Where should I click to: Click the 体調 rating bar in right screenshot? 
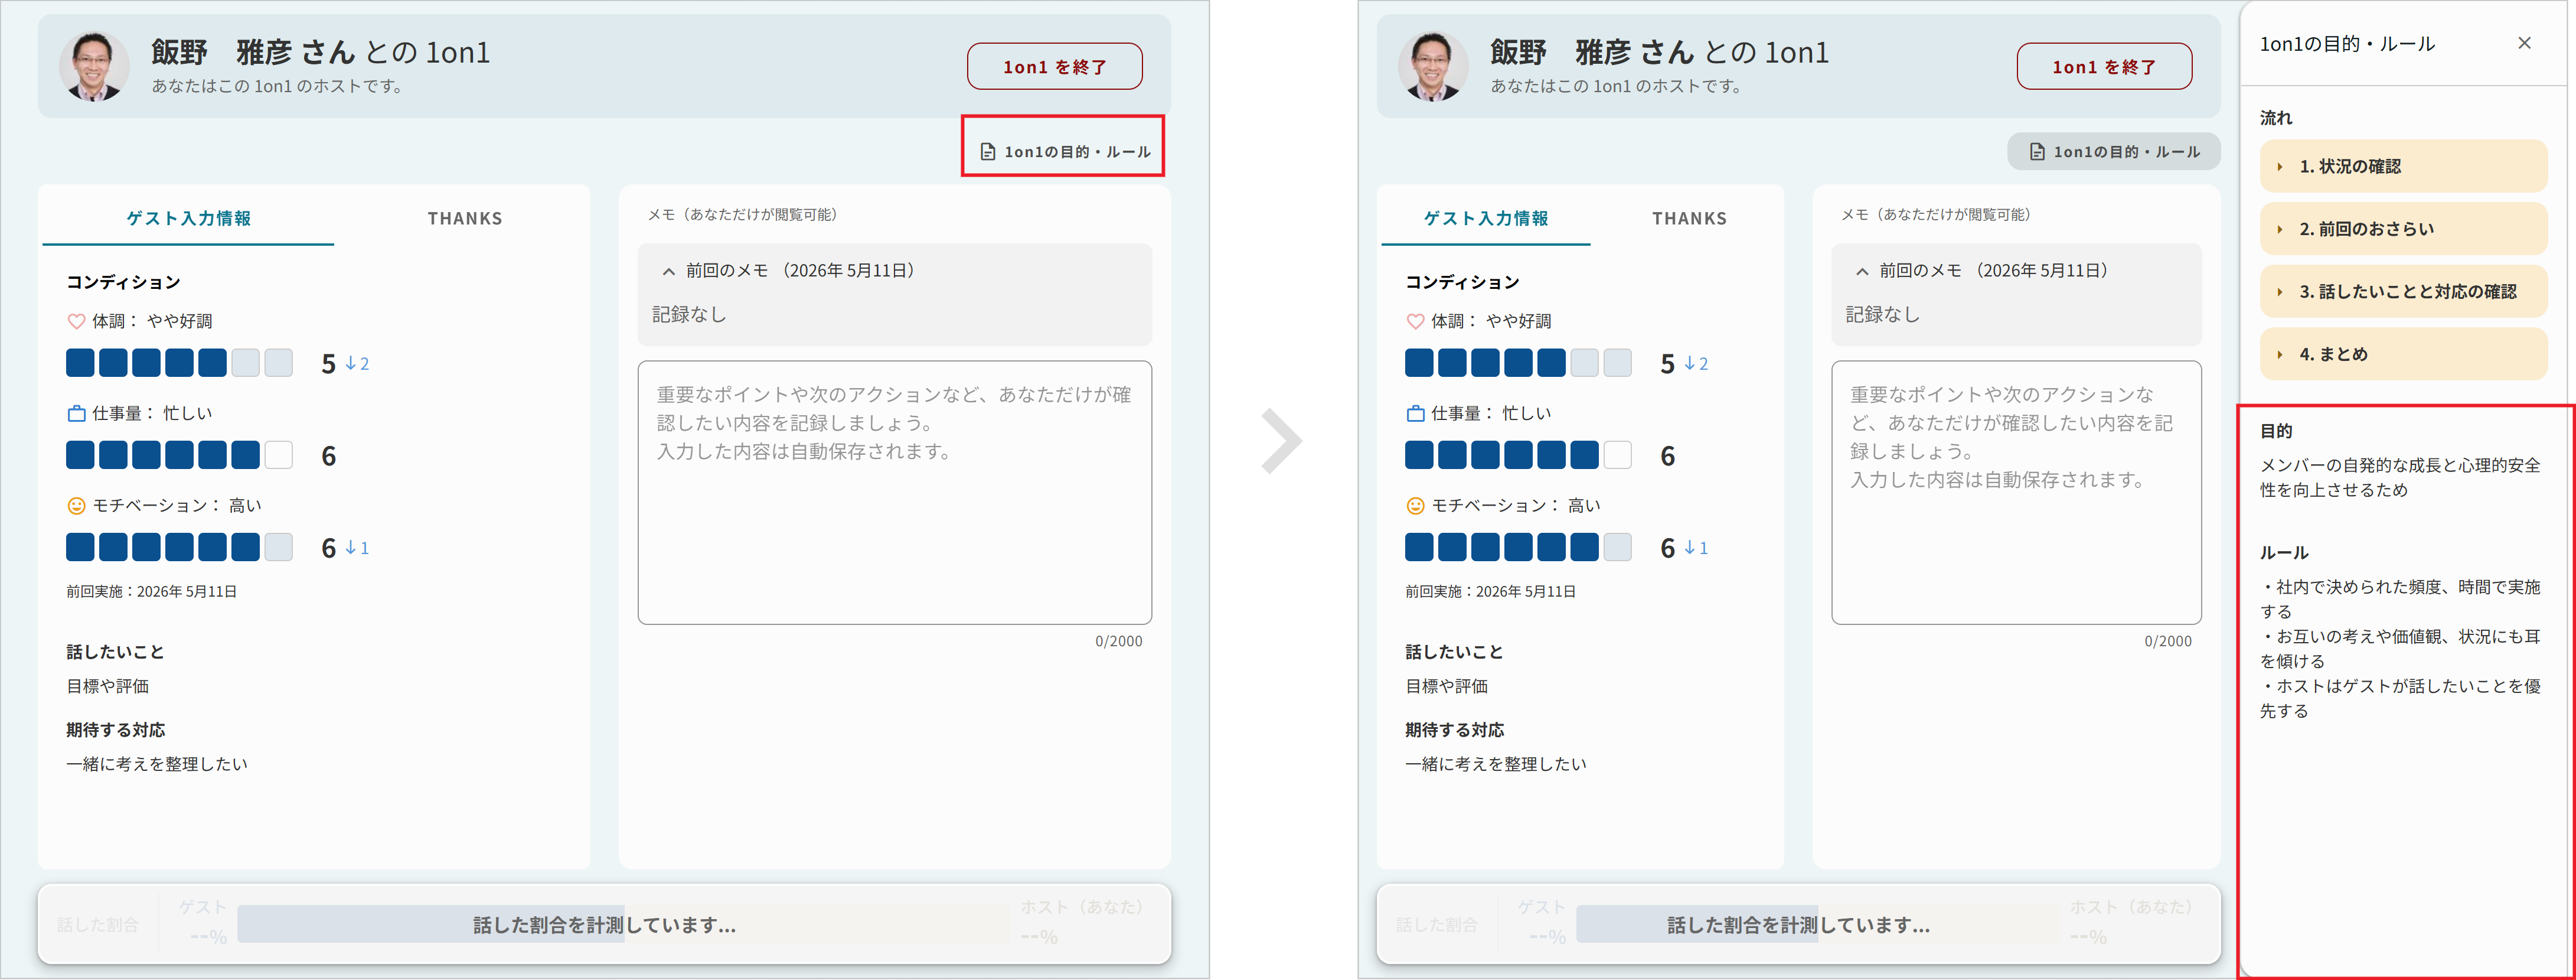click(x=1518, y=362)
